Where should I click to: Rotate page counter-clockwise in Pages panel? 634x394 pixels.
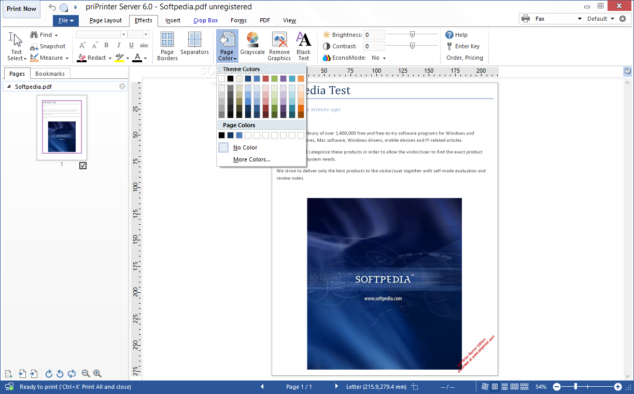tap(60, 374)
